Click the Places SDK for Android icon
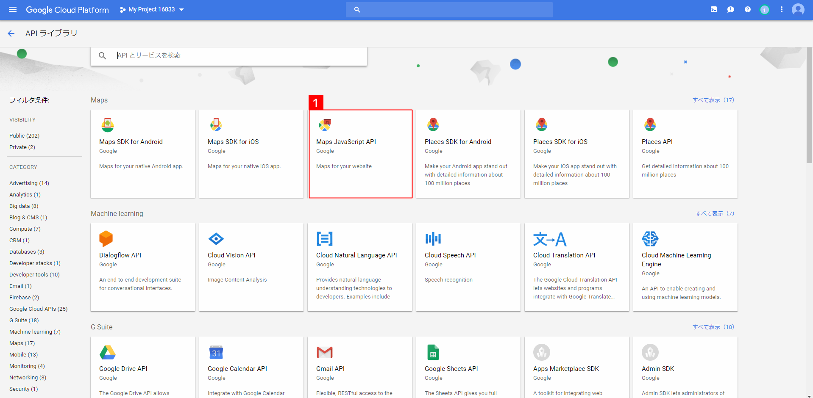Viewport: 813px width, 398px height. (433, 125)
